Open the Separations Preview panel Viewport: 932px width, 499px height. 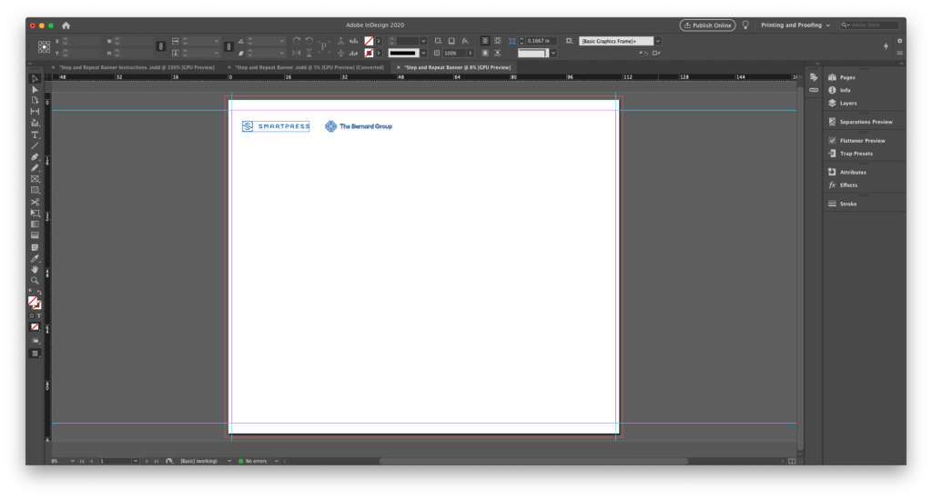point(865,122)
